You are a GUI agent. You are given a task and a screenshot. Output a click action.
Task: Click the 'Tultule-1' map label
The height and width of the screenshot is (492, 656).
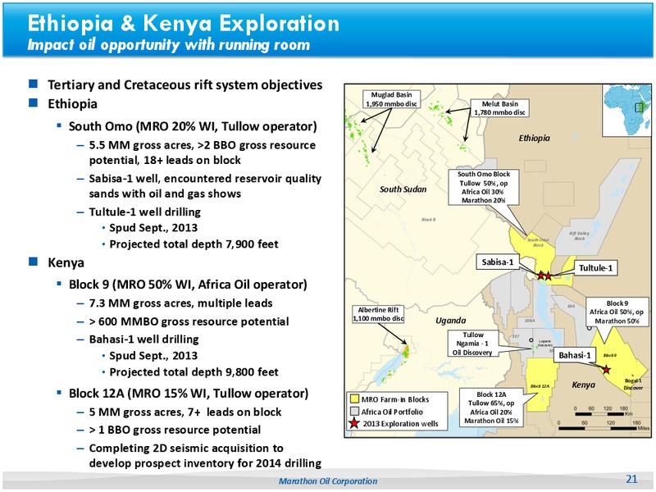596,268
